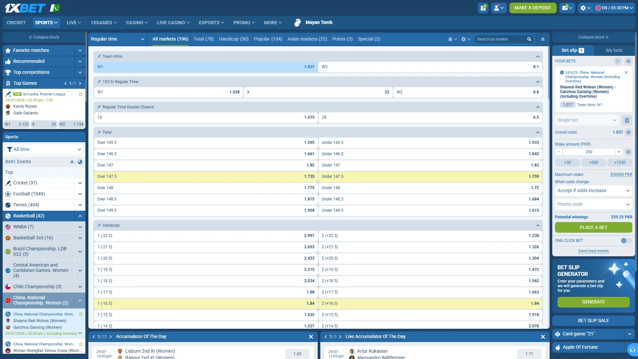
Task: Add +500 to the stake amount
Action: click(x=593, y=163)
